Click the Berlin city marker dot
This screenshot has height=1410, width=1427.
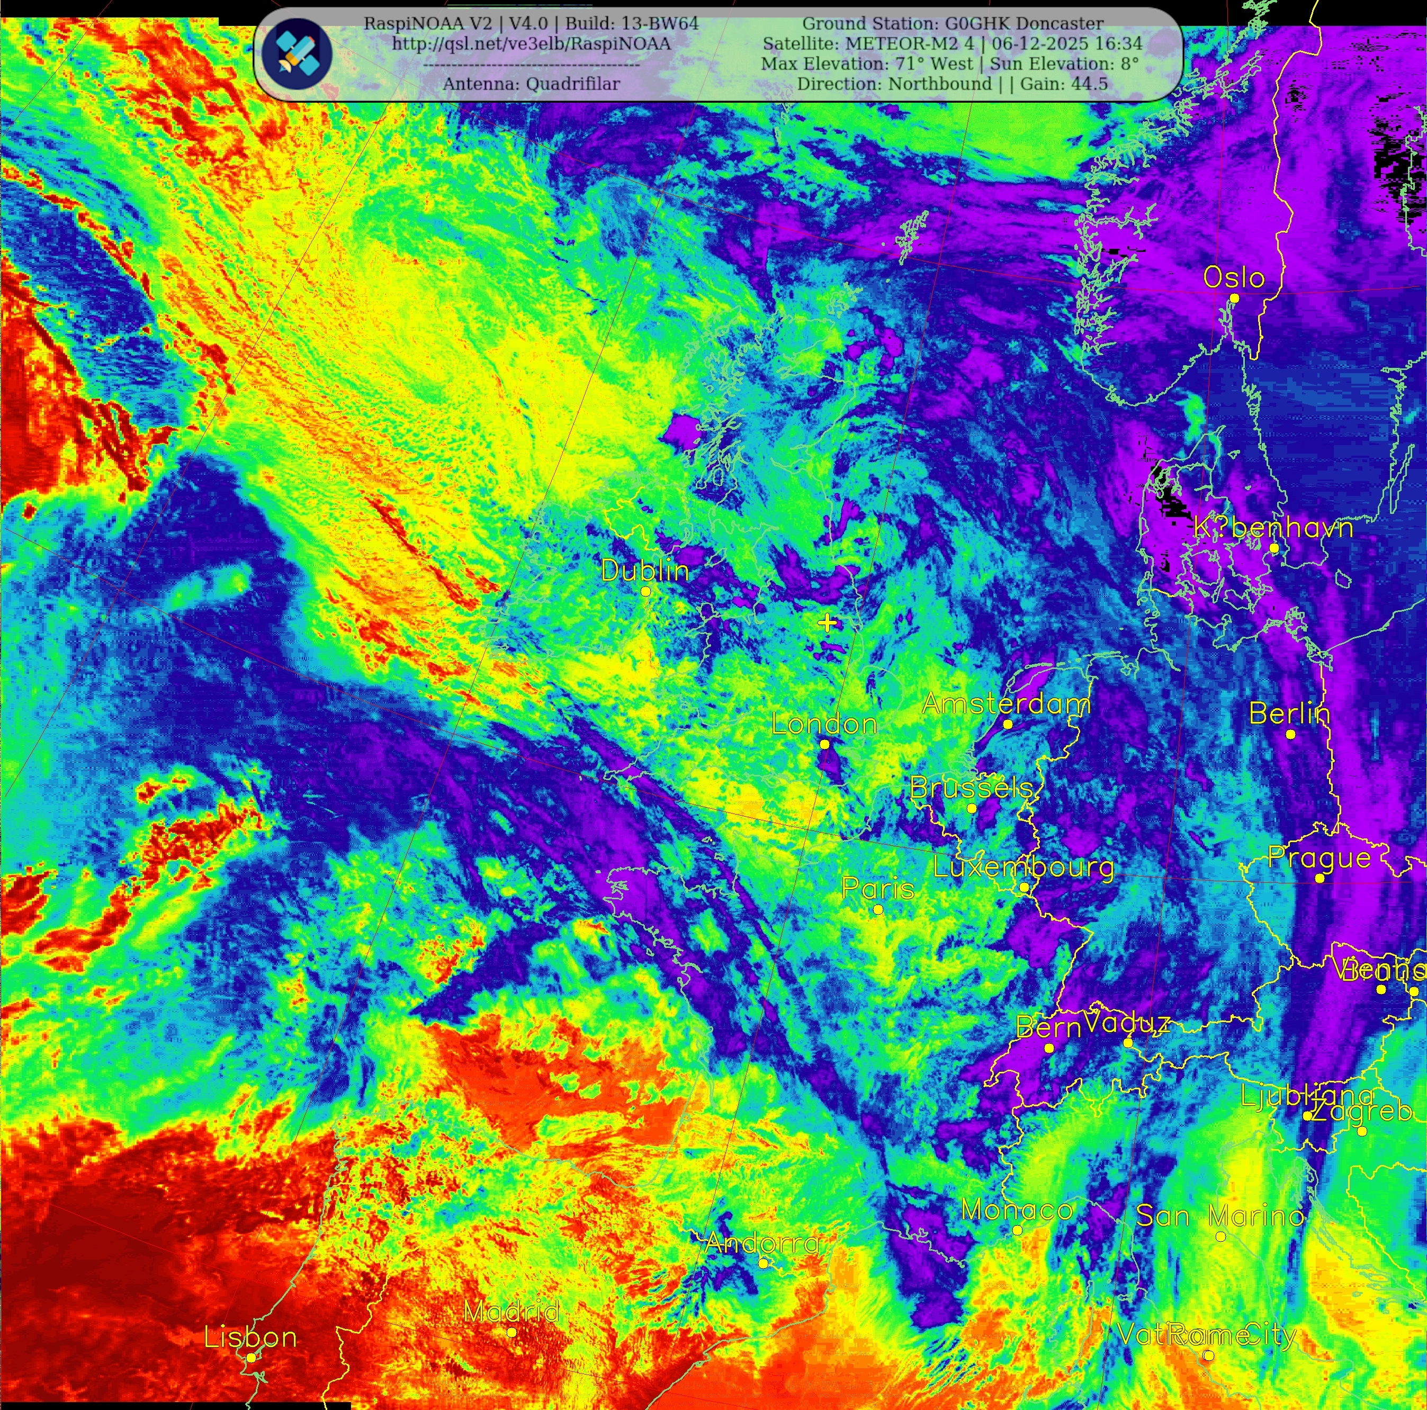click(x=1290, y=735)
